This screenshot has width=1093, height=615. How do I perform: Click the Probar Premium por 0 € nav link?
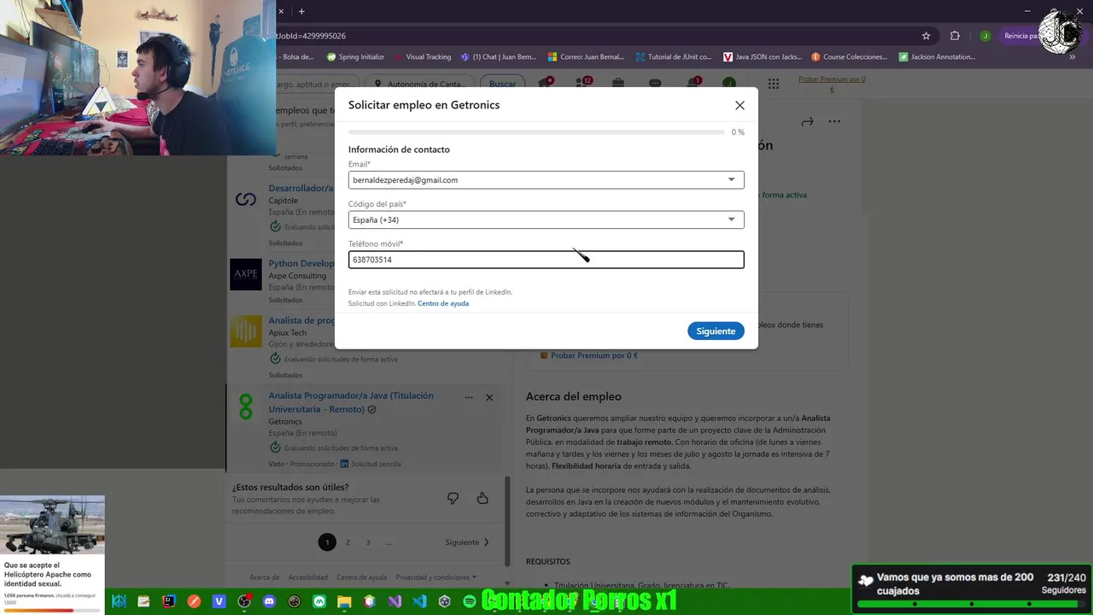(x=832, y=84)
